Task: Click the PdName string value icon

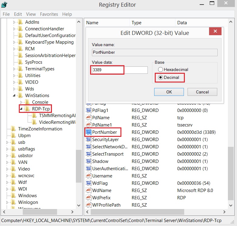Action: [89, 118]
